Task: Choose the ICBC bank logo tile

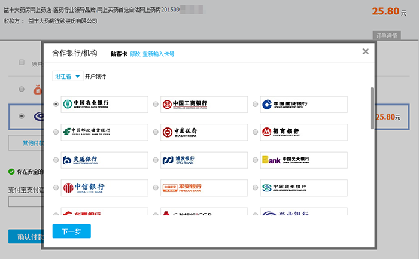Action: (x=204, y=105)
